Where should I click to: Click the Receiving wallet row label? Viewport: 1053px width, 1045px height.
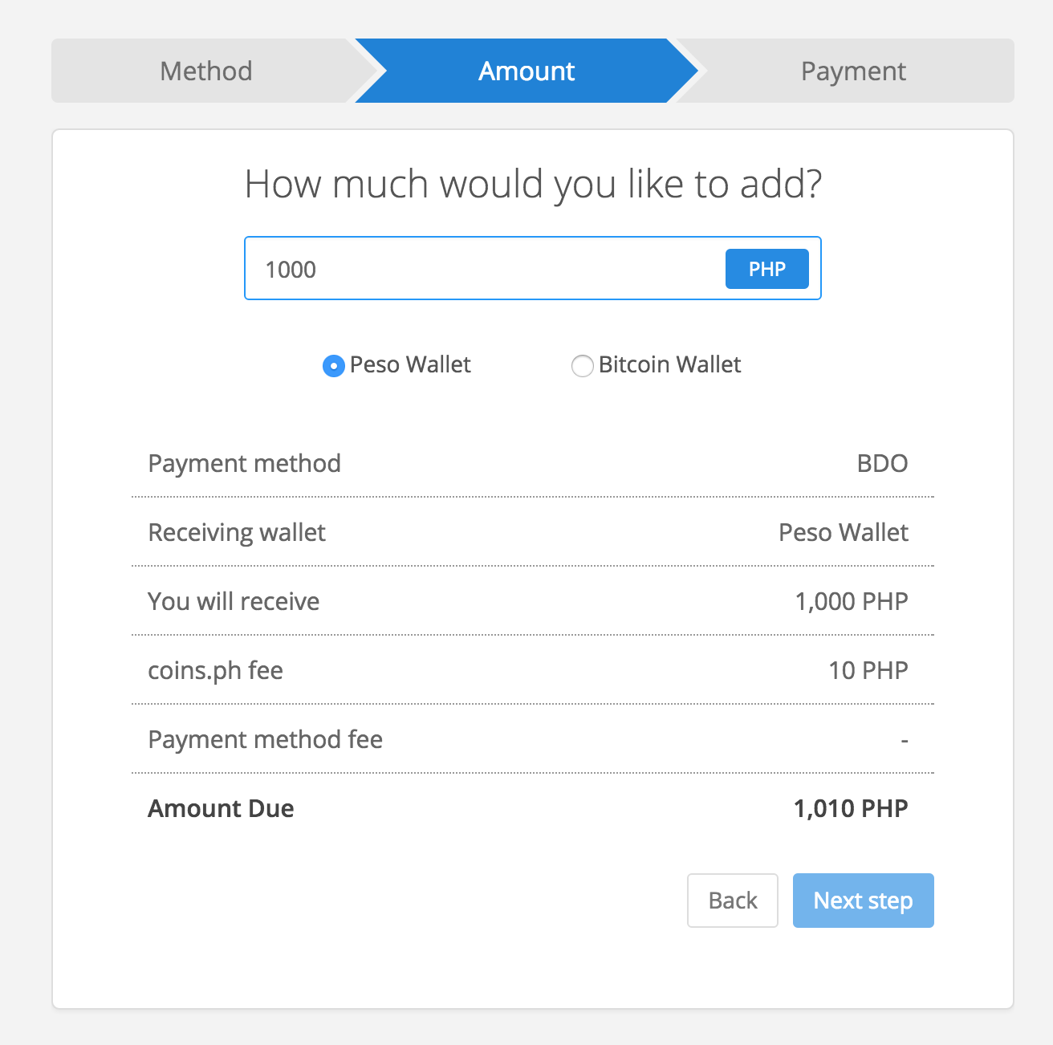[x=237, y=532]
